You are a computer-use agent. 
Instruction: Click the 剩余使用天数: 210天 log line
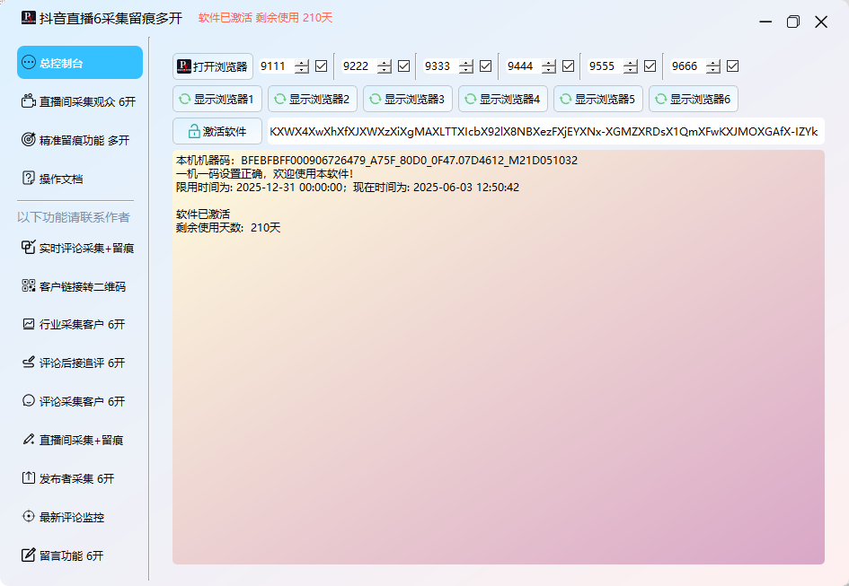pyautogui.click(x=228, y=228)
